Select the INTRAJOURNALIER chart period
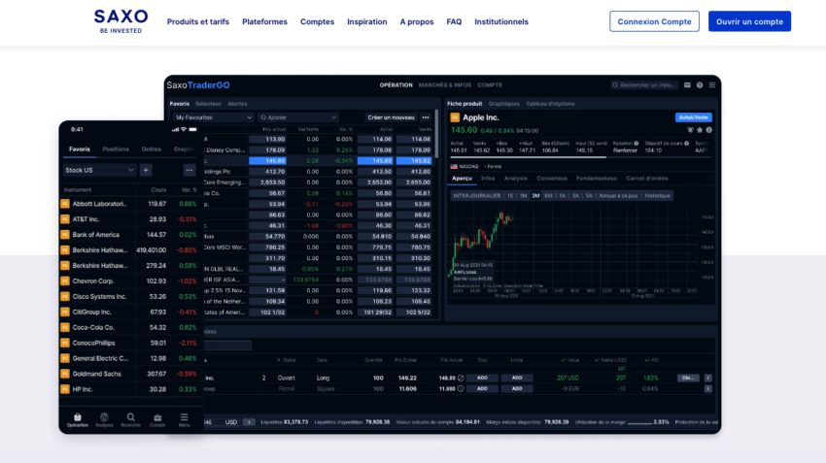The width and height of the screenshot is (826, 463). pyautogui.click(x=477, y=196)
